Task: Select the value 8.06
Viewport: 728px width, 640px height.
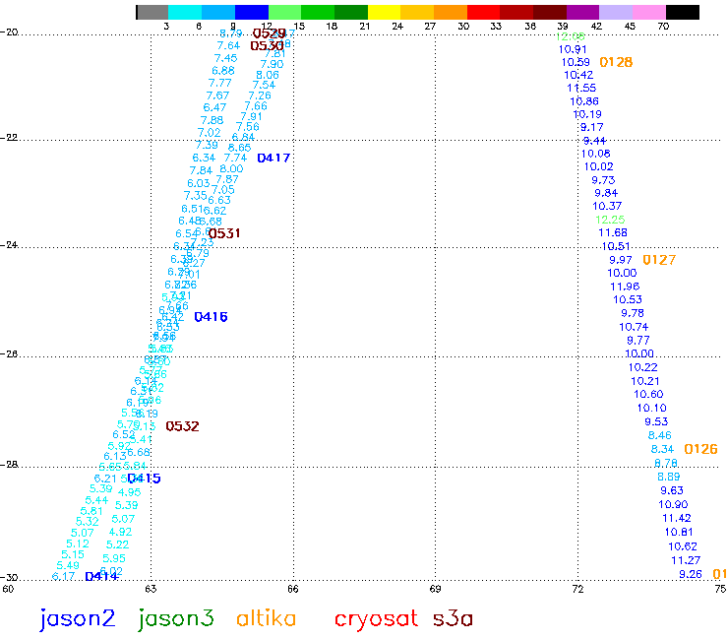Action: tap(268, 75)
